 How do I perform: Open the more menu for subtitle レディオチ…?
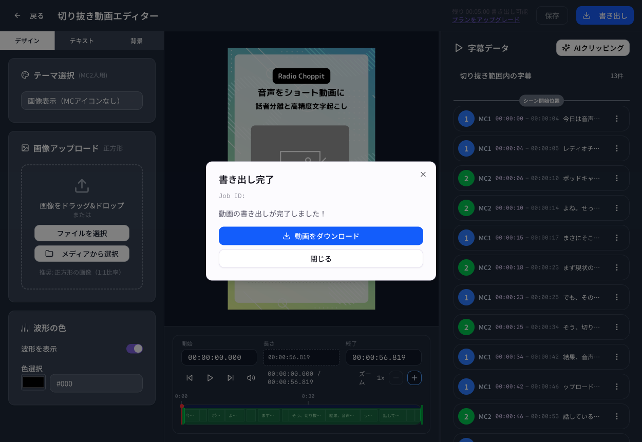pos(617,148)
